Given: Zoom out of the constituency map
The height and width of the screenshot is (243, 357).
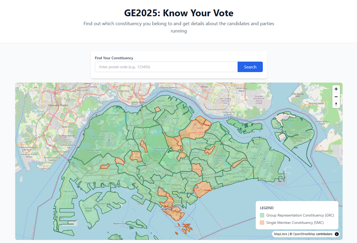Looking at the screenshot, I should click(336, 97).
